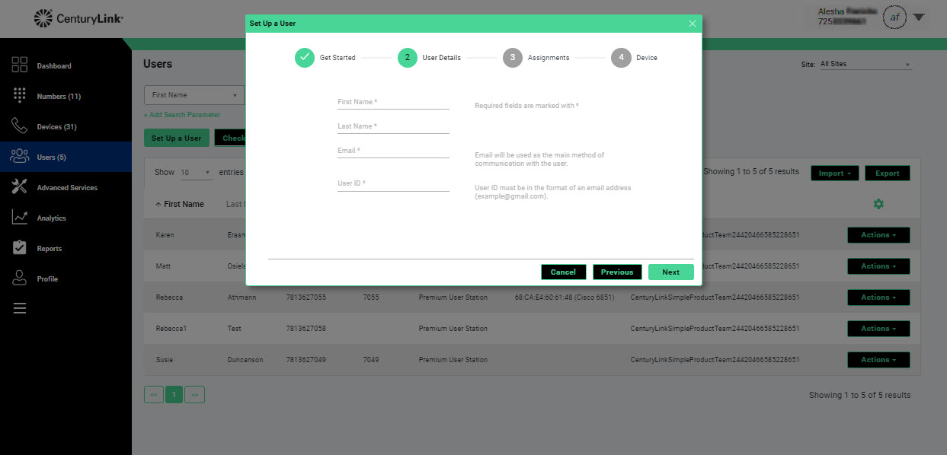Click into the Email input field

coord(393,151)
